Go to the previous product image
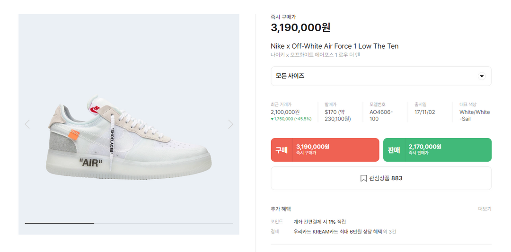This screenshot has width=511, height=252. [27, 124]
